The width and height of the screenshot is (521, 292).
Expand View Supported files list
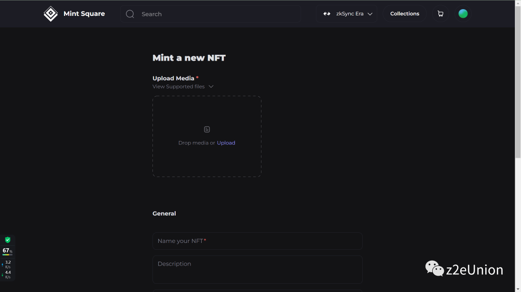[x=178, y=87]
